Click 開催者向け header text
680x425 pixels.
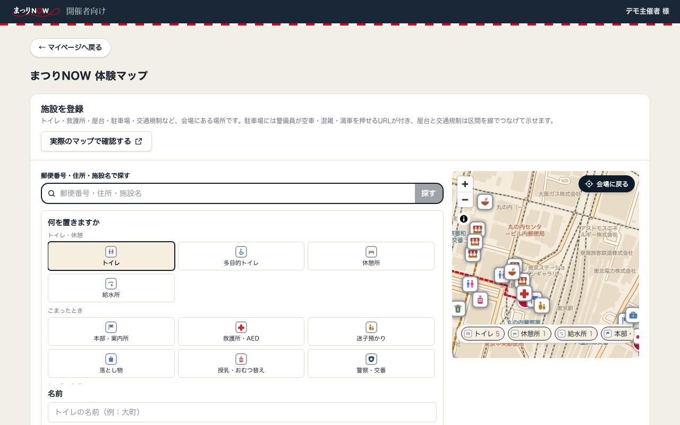[x=86, y=11]
